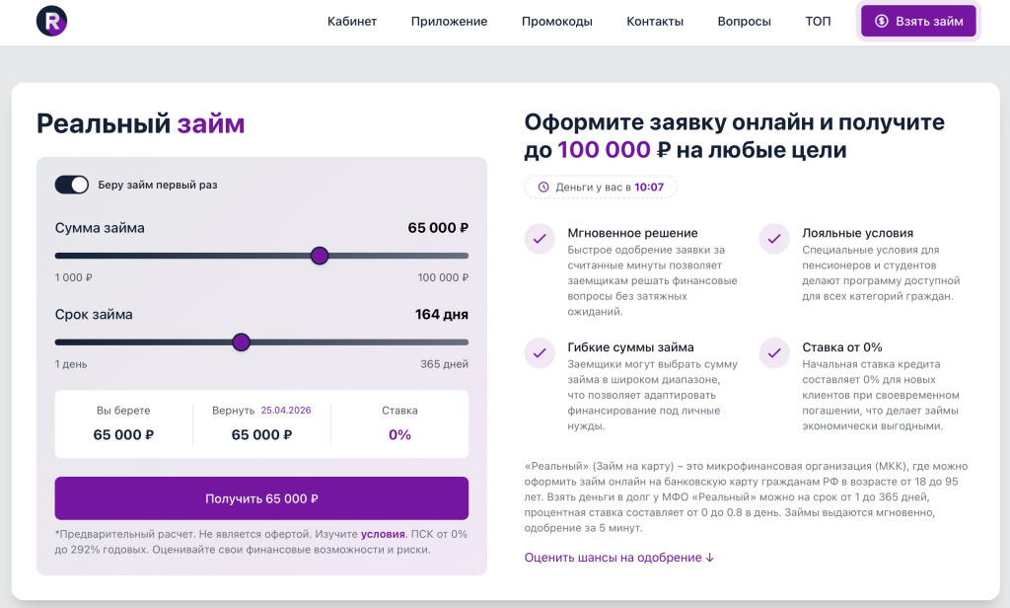1010x608 pixels.
Task: Open the ТОП menu item
Action: pyautogui.click(x=818, y=20)
